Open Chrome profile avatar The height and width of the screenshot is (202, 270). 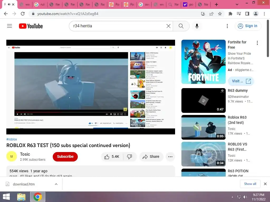tap(256, 14)
